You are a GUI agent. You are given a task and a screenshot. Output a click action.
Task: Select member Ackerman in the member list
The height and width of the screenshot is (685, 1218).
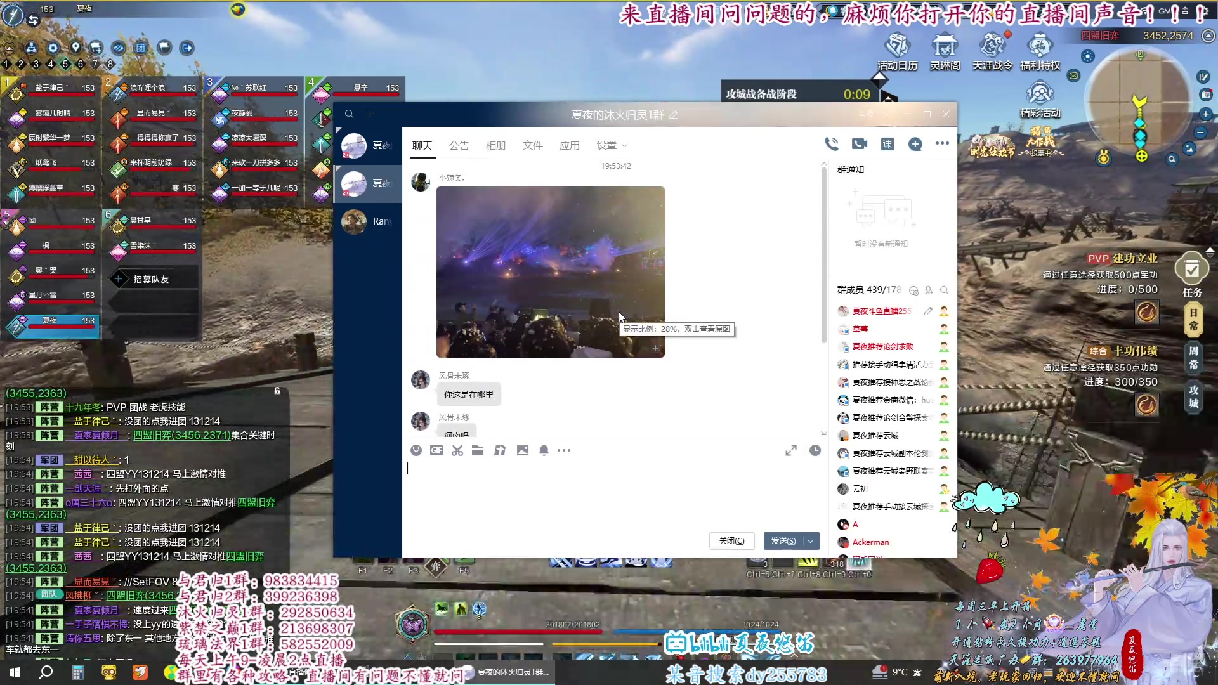893,542
